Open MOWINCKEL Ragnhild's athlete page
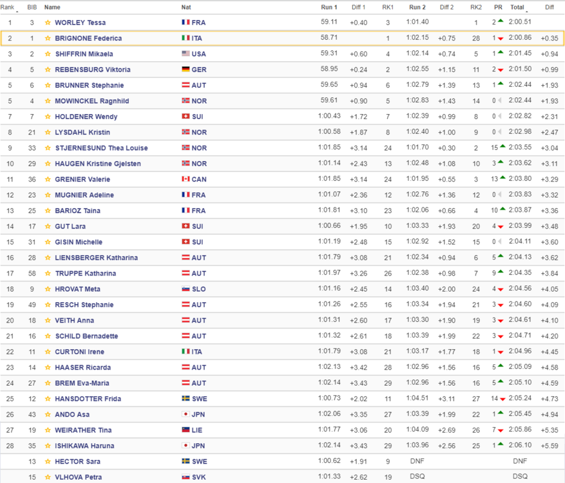Image resolution: width=565 pixels, height=483 pixels. click(x=92, y=101)
